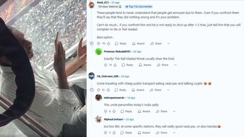244x137 pixels.
Task: Collapse Ok_Outcome_600's comment thread
Action: coord(92,90)
